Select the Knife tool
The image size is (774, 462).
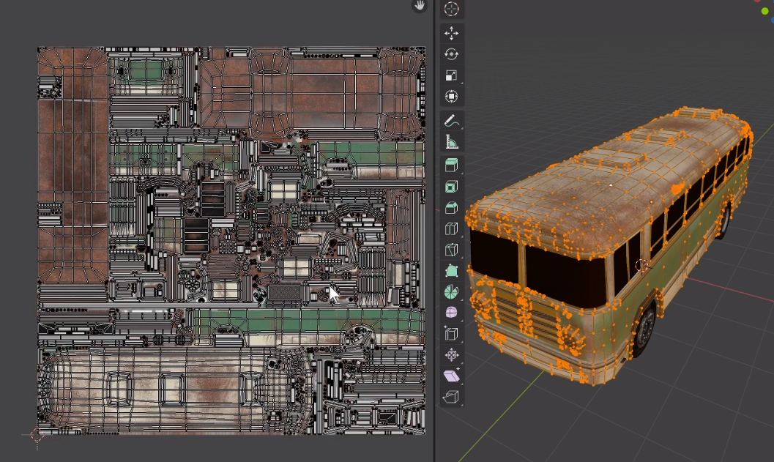pyautogui.click(x=451, y=250)
